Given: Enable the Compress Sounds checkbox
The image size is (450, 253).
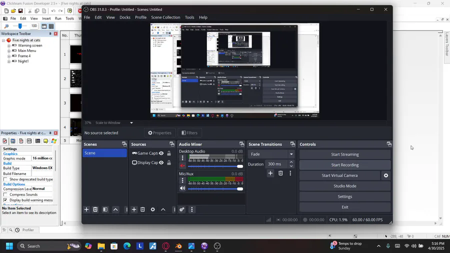Looking at the screenshot, I should [x=5, y=194].
